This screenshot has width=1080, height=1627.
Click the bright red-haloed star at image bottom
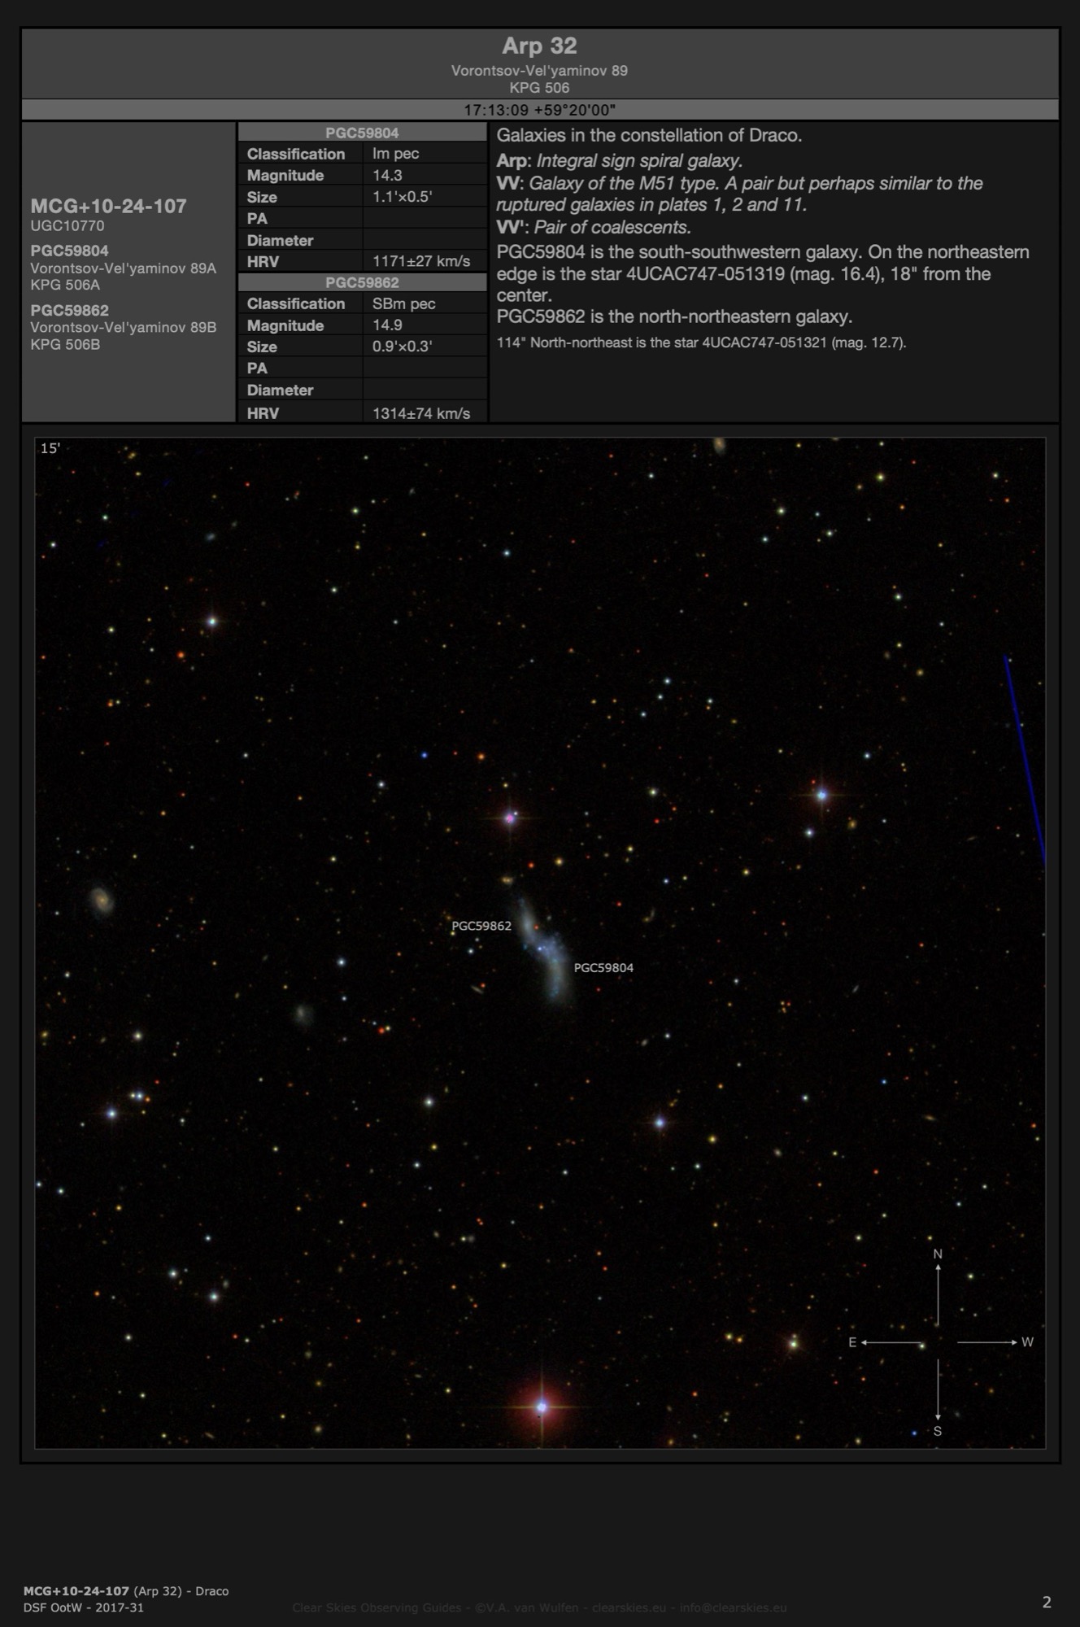tap(542, 1407)
